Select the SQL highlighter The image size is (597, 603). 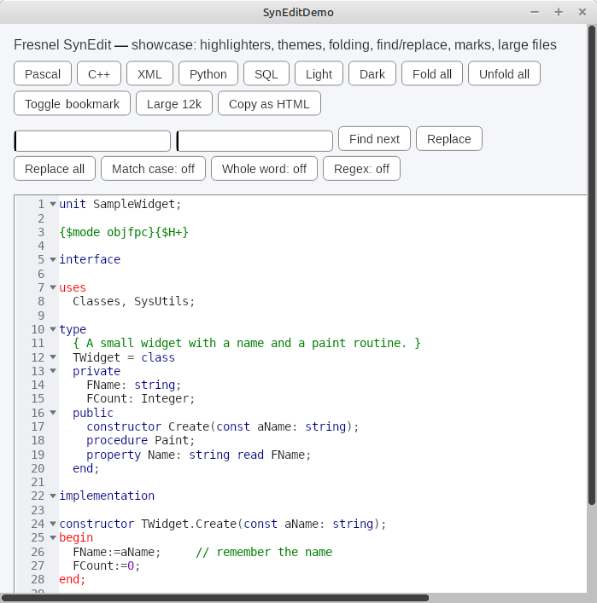coord(266,73)
